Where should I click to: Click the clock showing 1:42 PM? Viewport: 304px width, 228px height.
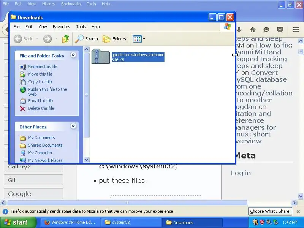(290, 222)
